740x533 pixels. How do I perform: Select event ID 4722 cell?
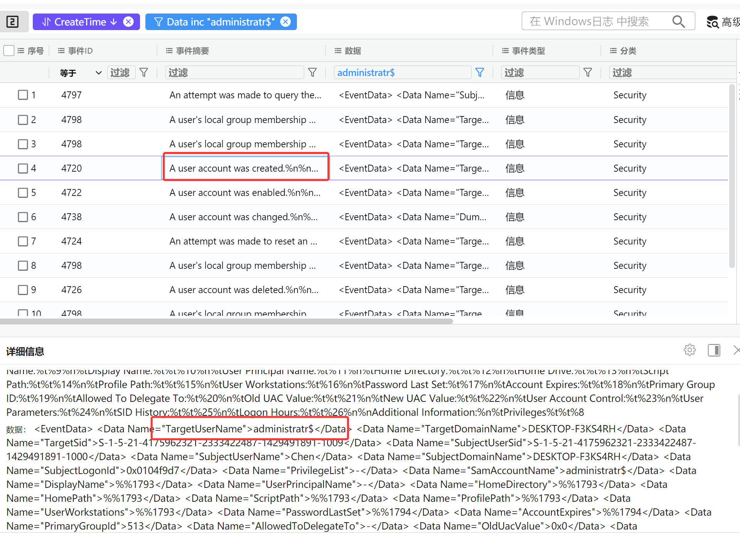(71, 192)
